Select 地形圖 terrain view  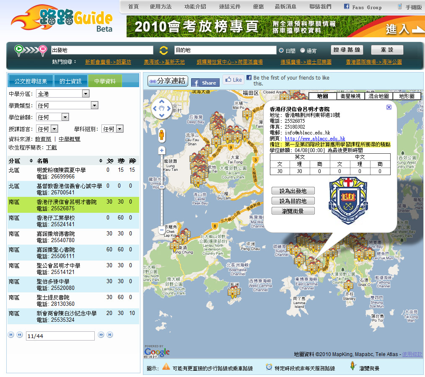(x=407, y=96)
